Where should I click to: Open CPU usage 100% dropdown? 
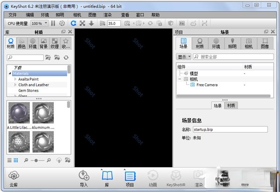click(39, 23)
